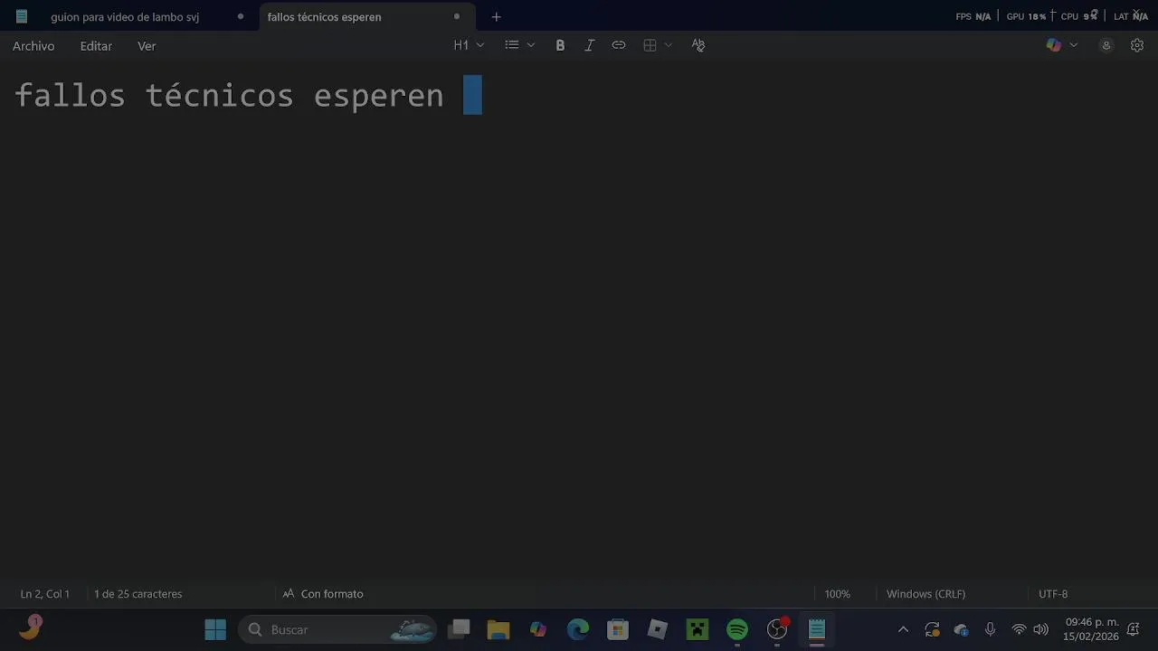
Task: Launch Minecraft from the taskbar
Action: pyautogui.click(x=698, y=629)
